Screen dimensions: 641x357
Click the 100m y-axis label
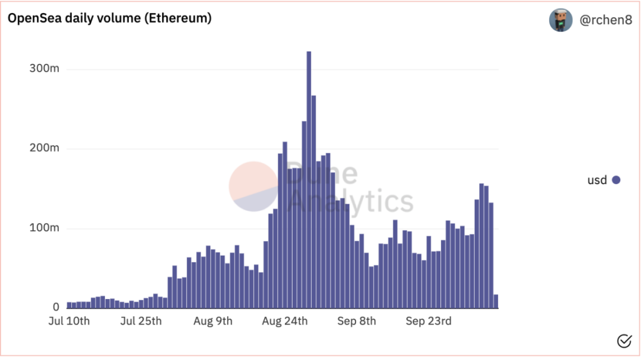[x=44, y=228]
